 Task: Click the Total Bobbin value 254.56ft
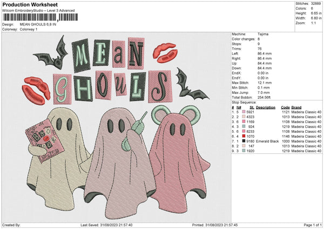pos(264,97)
